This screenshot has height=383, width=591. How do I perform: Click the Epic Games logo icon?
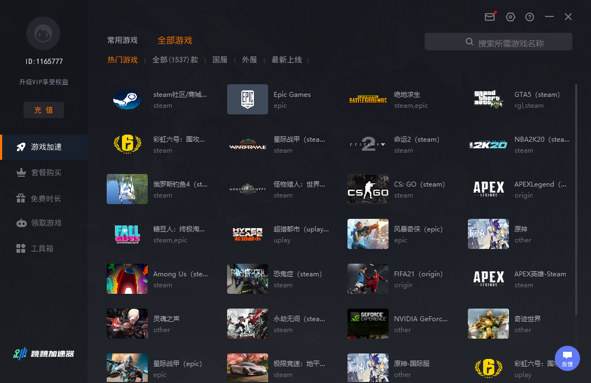click(x=248, y=99)
